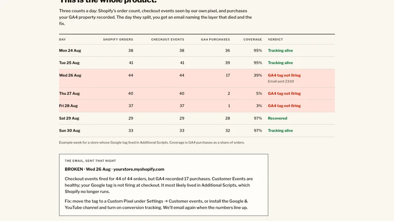
Task: Click the BROKEN · Wed 26 Aug email subject
Action: 114,169
